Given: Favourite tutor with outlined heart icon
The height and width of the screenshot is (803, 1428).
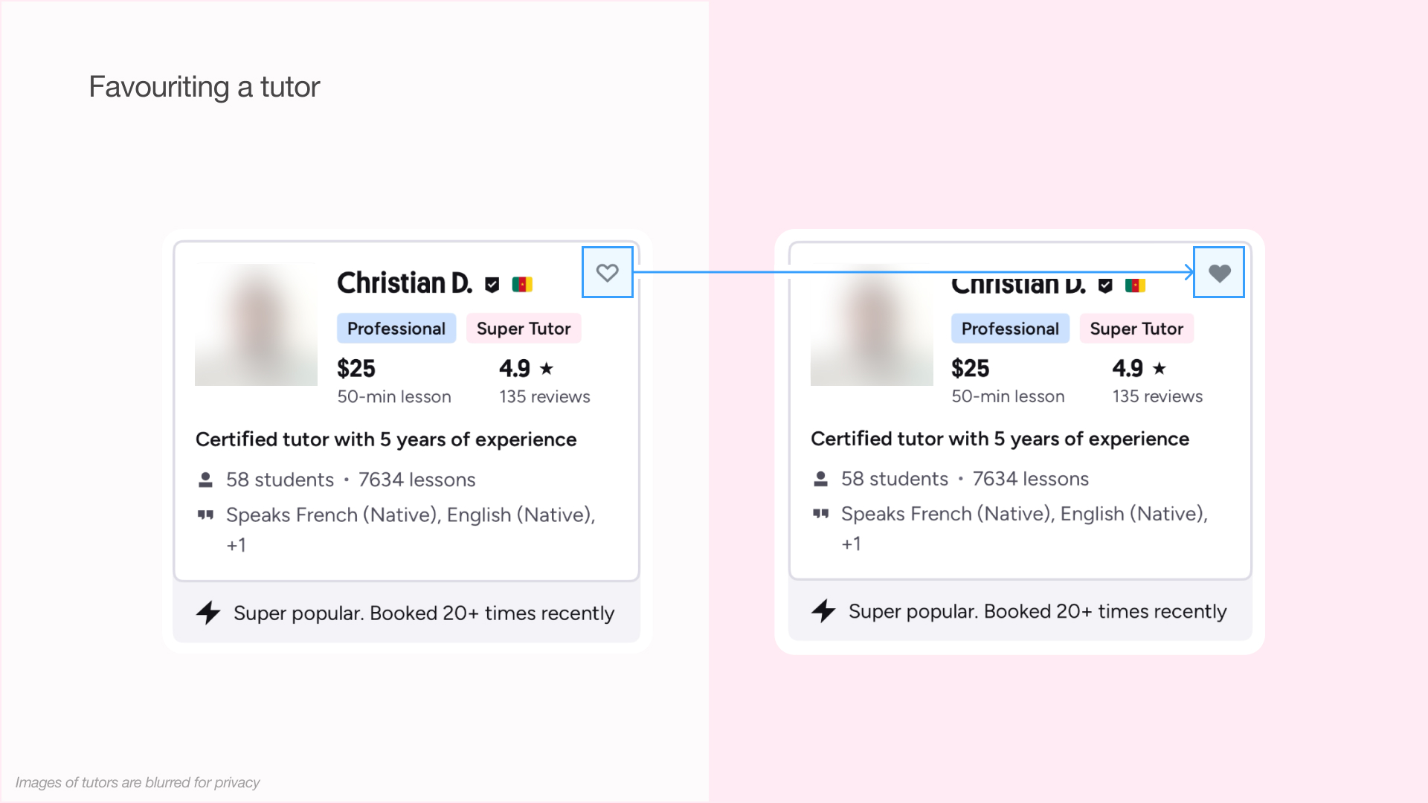Looking at the screenshot, I should (607, 273).
